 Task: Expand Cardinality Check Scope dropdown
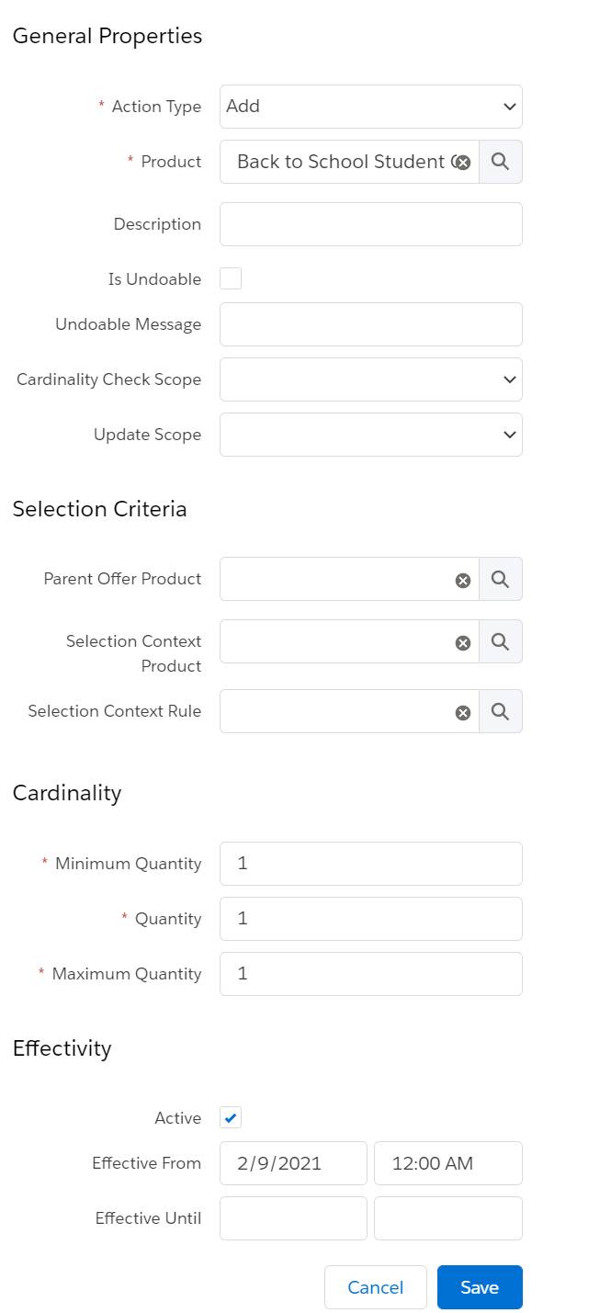[371, 379]
